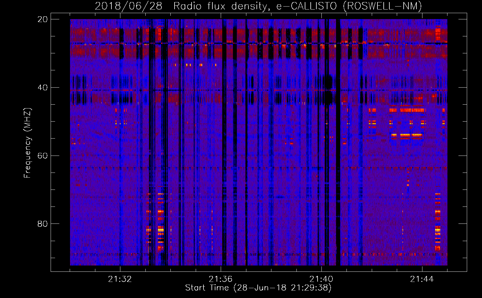Click the 40 MHz frequency tick label
This screenshot has width=482, height=298.
(x=43, y=88)
